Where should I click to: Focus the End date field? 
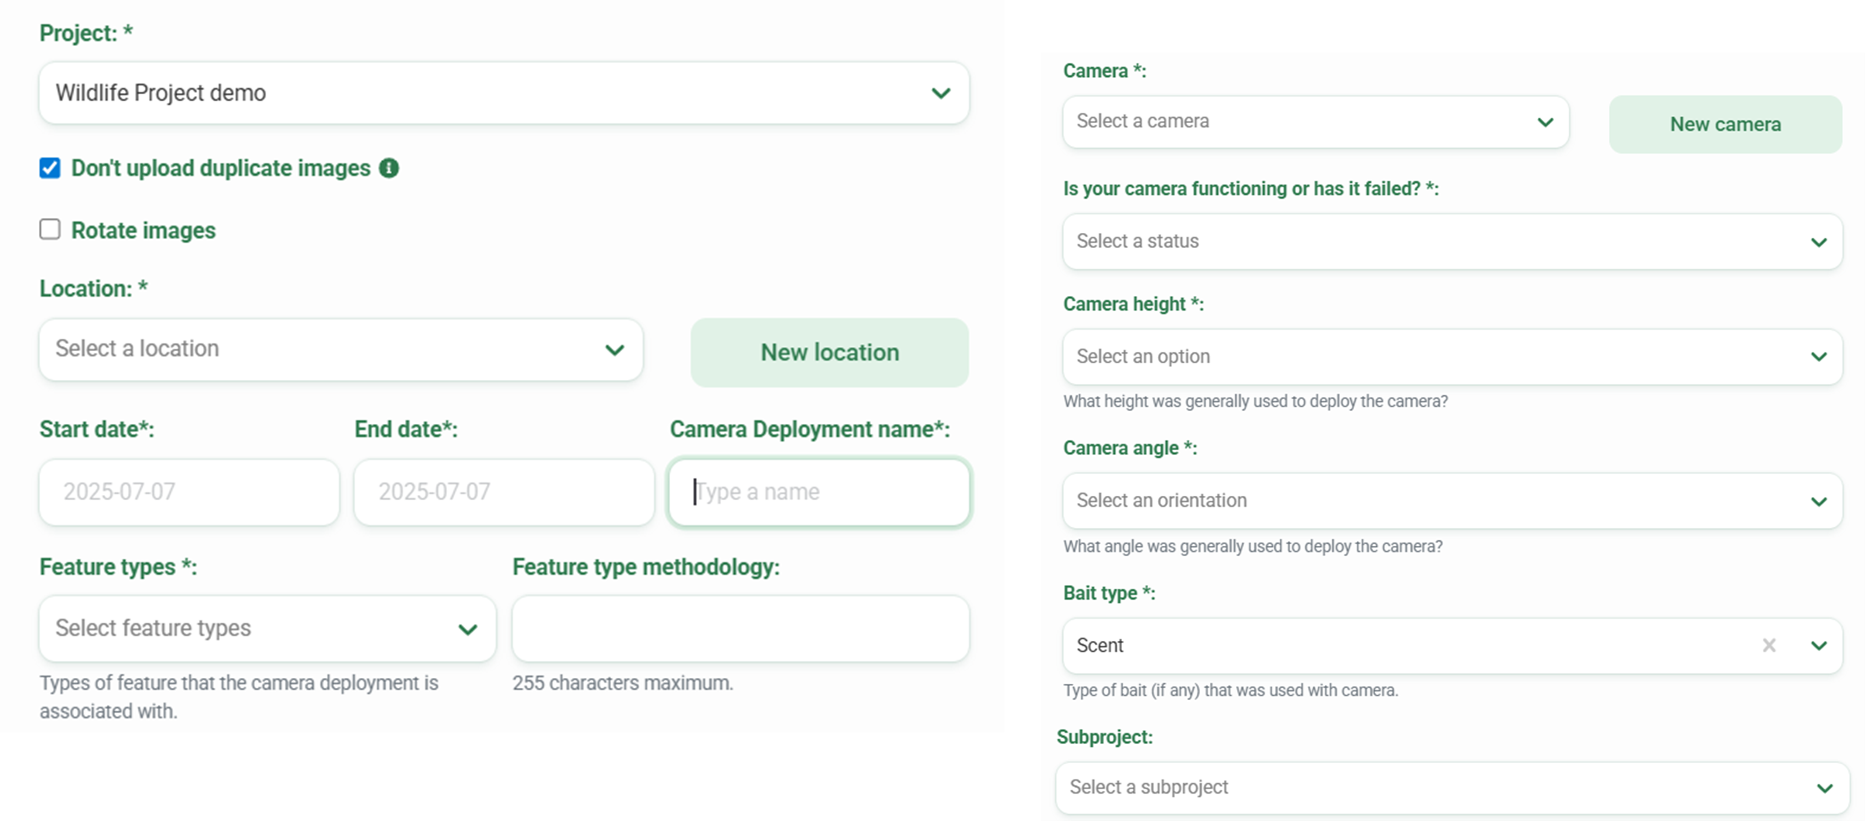[505, 492]
